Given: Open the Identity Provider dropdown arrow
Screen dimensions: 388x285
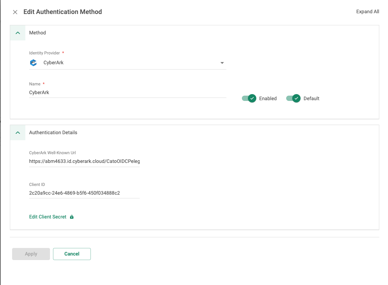Looking at the screenshot, I should coord(222,63).
